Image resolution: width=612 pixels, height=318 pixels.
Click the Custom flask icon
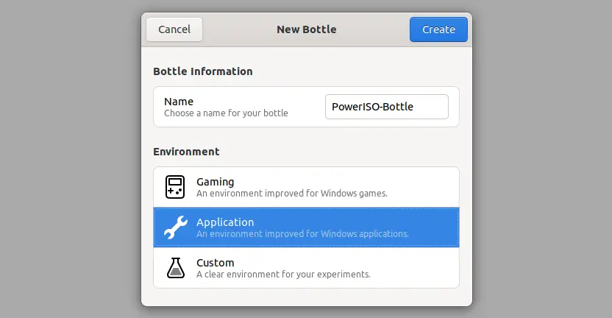176,268
